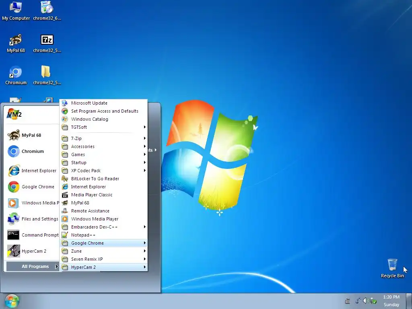The image size is (412, 309).
Task: Click the network connection tray icon
Action: coord(358,301)
